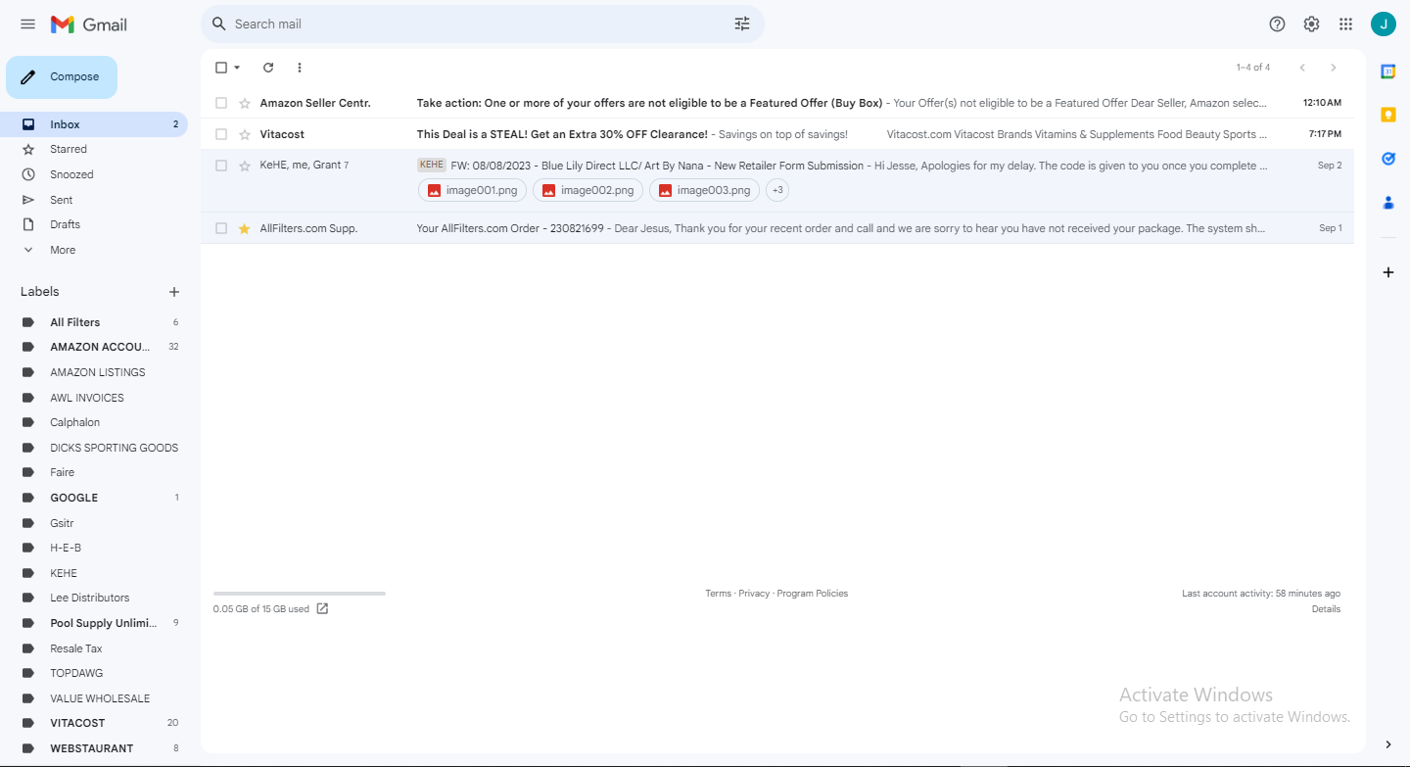Select the Vitacost email checkbox
This screenshot has height=767, width=1410.
[x=221, y=134]
